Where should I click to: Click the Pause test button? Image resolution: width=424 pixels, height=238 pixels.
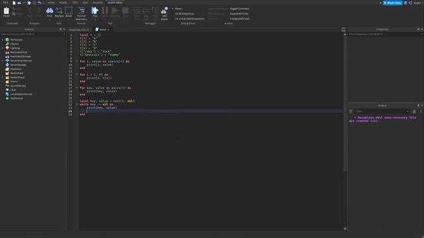tap(105, 11)
